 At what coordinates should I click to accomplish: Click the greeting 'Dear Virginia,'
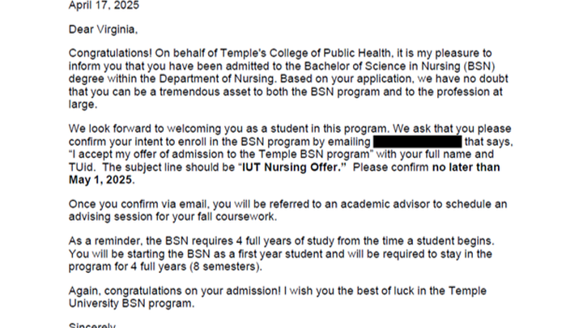tap(103, 29)
